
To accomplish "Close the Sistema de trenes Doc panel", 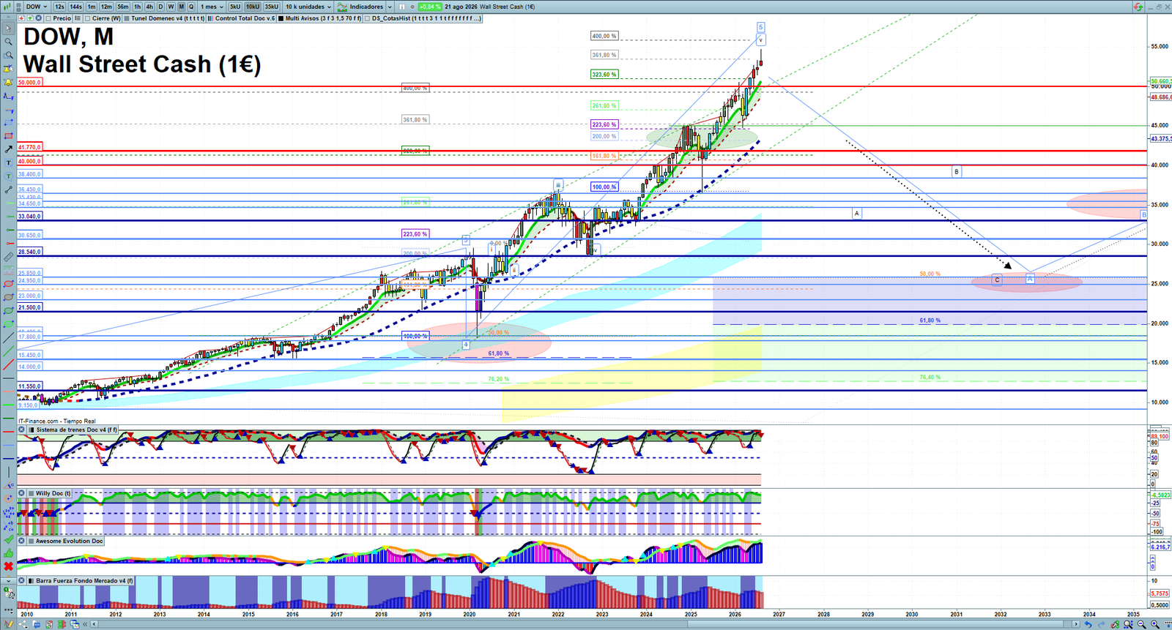I will coord(21,430).
